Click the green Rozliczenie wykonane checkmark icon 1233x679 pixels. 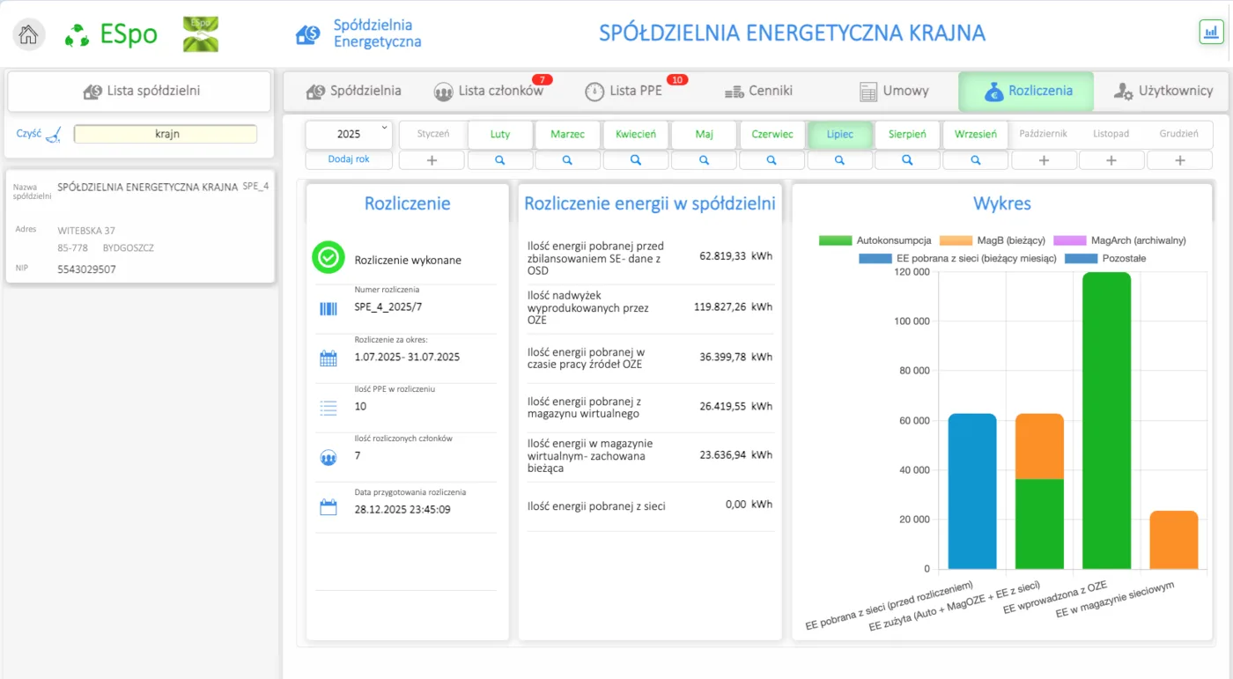click(x=329, y=258)
